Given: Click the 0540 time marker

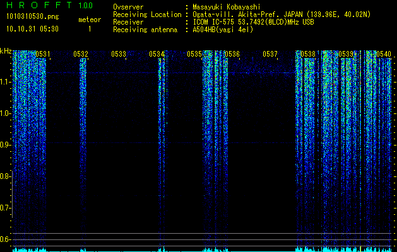Looking at the screenshot, I should pos(384,54).
